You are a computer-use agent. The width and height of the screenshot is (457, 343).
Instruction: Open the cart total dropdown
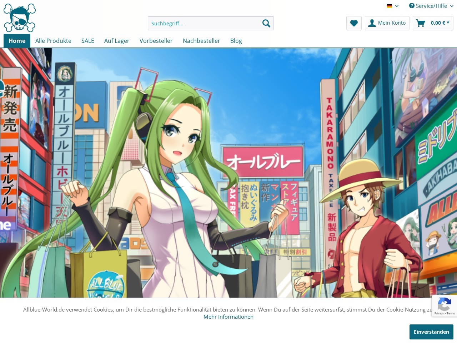coord(433,23)
